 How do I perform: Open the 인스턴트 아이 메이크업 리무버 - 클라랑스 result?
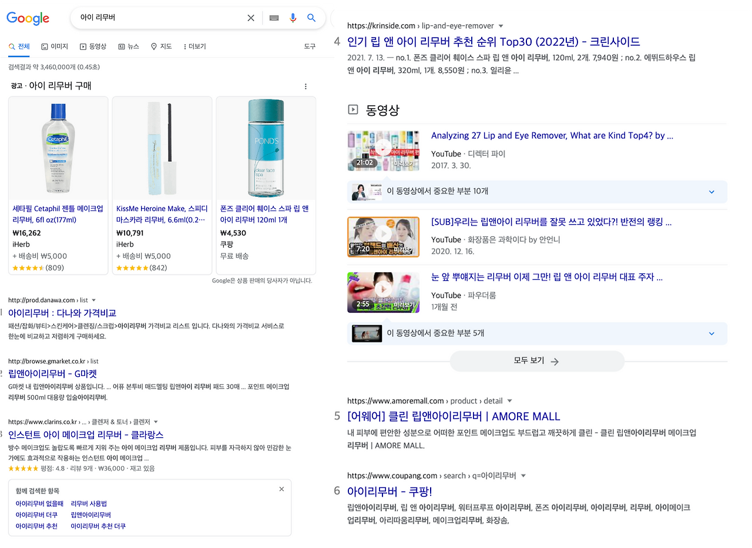[x=86, y=435]
